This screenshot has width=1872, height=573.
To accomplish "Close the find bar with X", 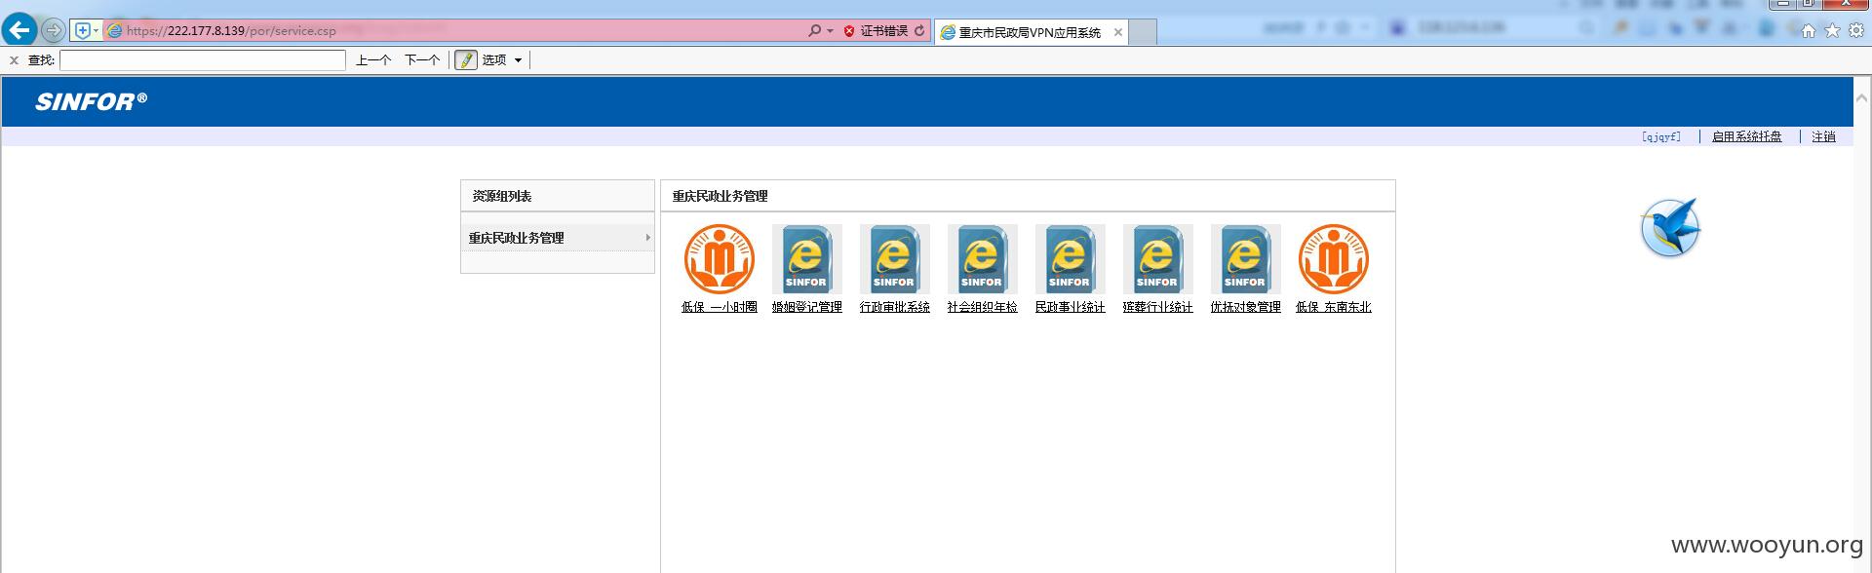I will point(14,60).
